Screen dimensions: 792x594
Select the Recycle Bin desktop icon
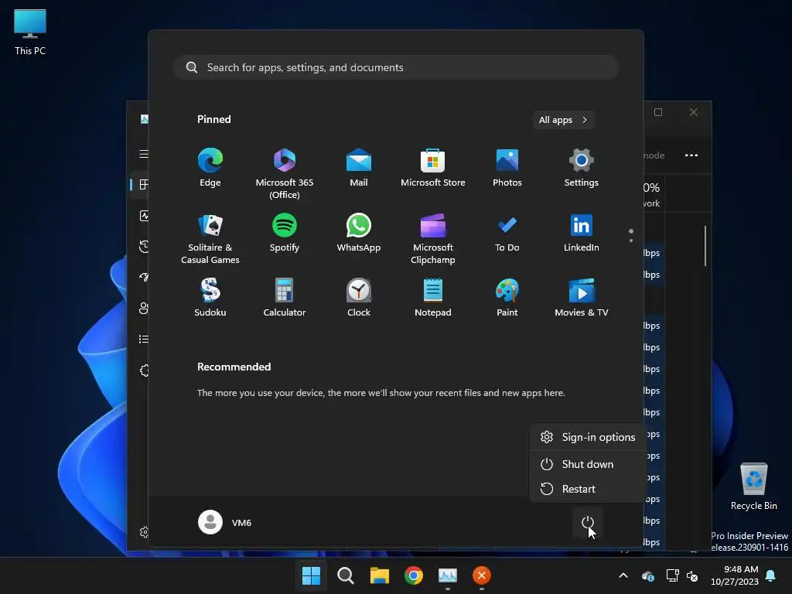click(753, 486)
